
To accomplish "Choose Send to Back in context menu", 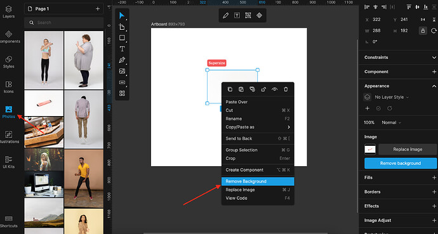I will (258, 139).
